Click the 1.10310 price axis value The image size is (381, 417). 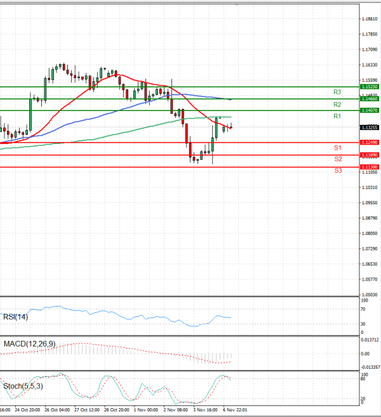coord(370,187)
